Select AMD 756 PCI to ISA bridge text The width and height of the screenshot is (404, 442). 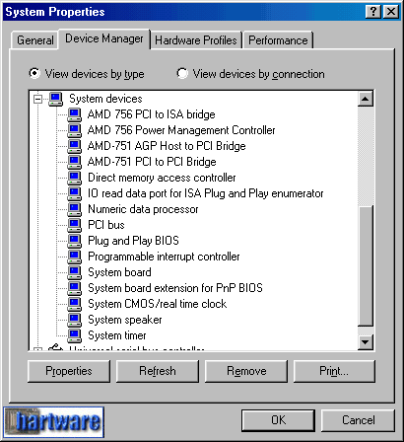coord(152,114)
